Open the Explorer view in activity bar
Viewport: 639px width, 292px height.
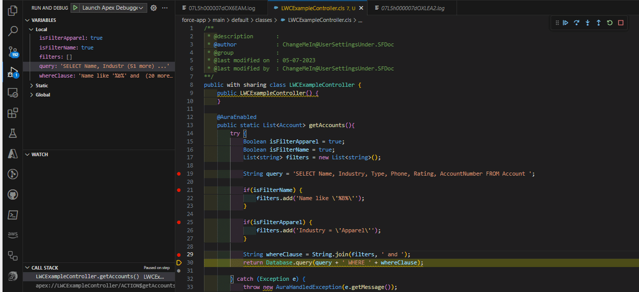(x=13, y=10)
